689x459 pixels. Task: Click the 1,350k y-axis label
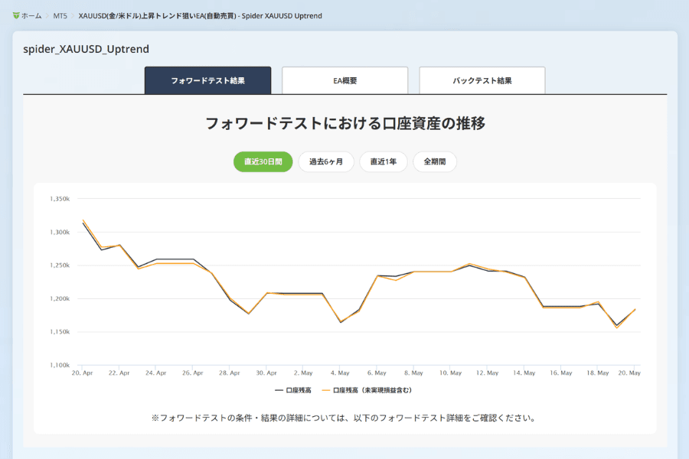[60, 199]
